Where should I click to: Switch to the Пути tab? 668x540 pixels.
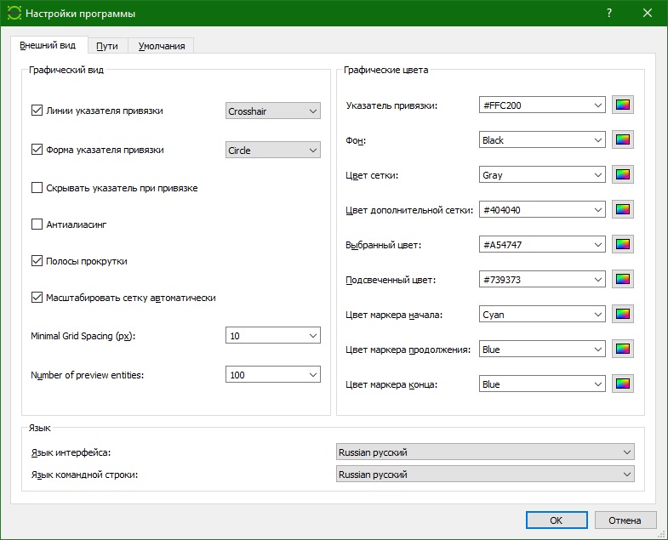[x=107, y=46]
